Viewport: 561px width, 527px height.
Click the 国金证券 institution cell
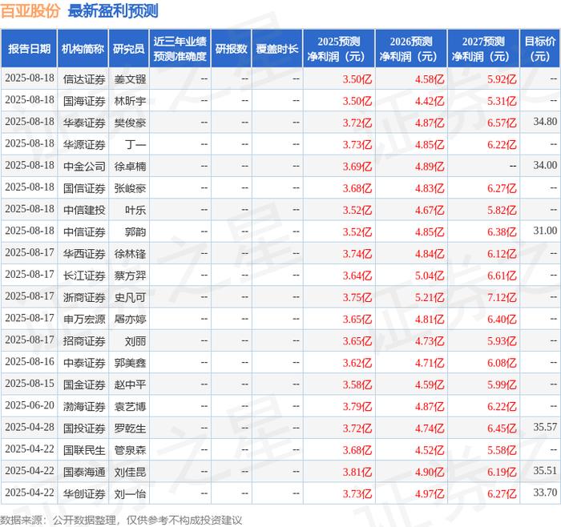coord(84,384)
